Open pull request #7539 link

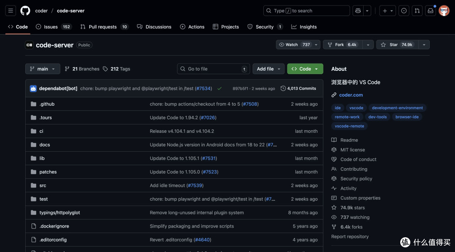coord(195,185)
